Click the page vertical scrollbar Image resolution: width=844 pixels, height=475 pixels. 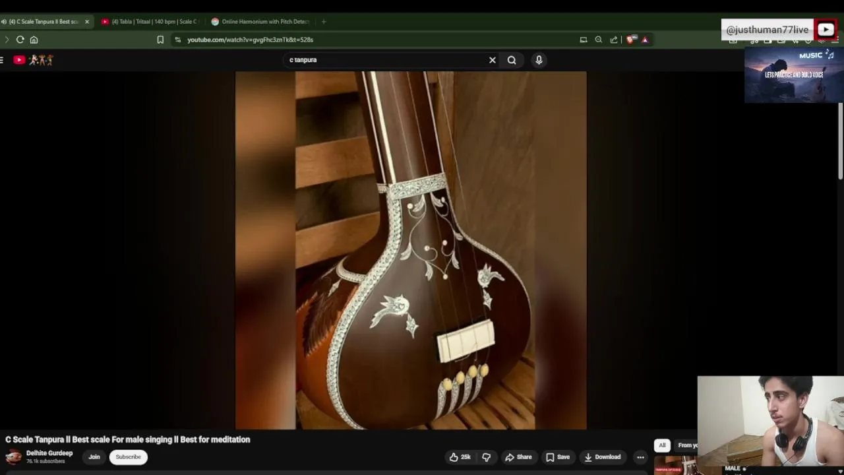[x=840, y=140]
